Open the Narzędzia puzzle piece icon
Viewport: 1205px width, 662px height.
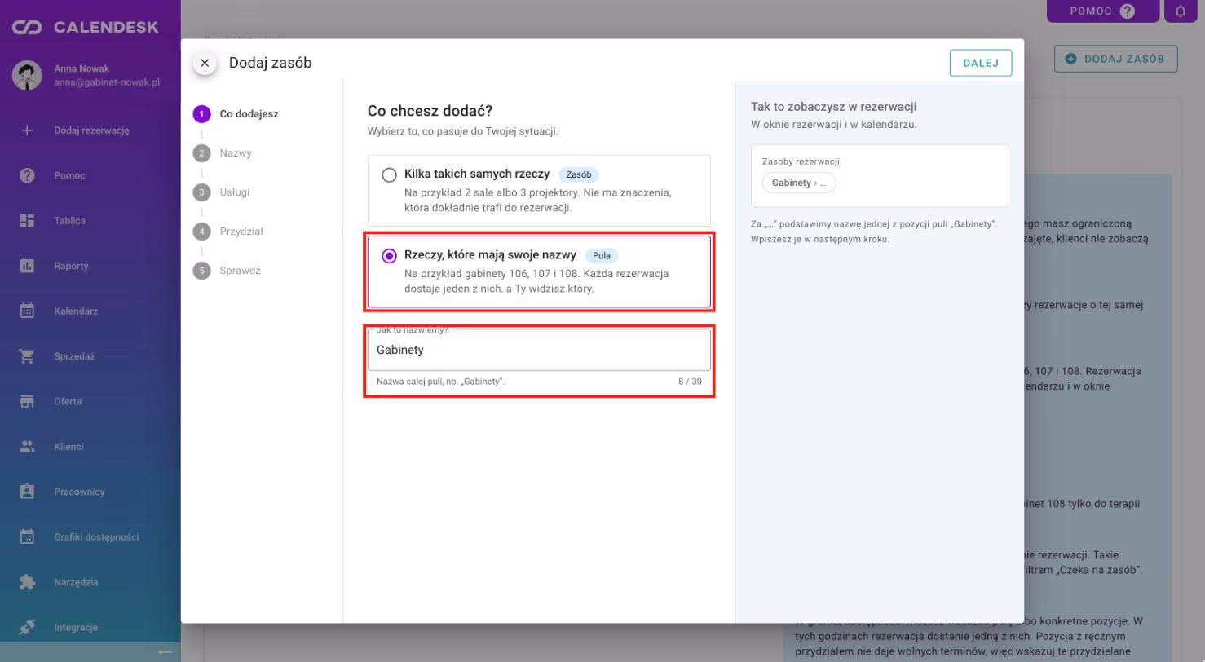(27, 582)
